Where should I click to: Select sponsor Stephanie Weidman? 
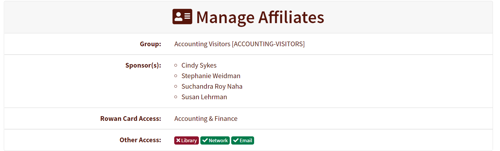tap(211, 76)
